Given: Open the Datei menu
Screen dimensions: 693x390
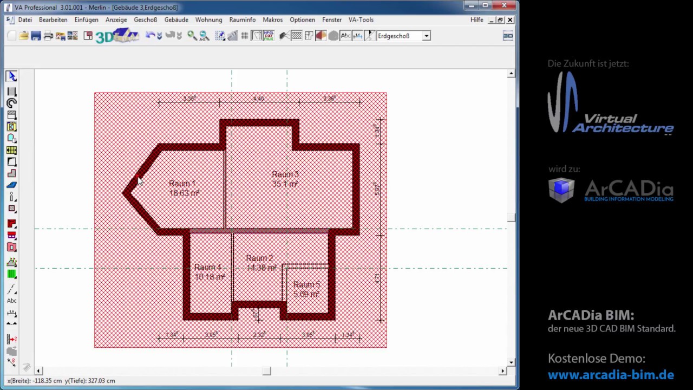Looking at the screenshot, I should point(25,19).
